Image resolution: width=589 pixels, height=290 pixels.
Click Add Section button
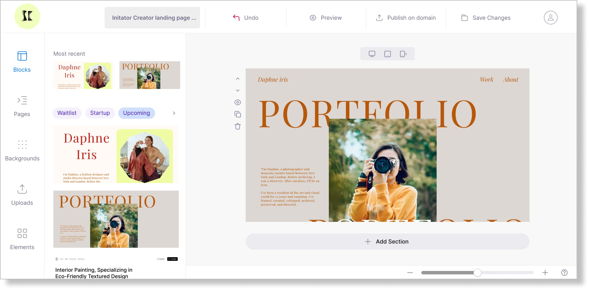(387, 241)
